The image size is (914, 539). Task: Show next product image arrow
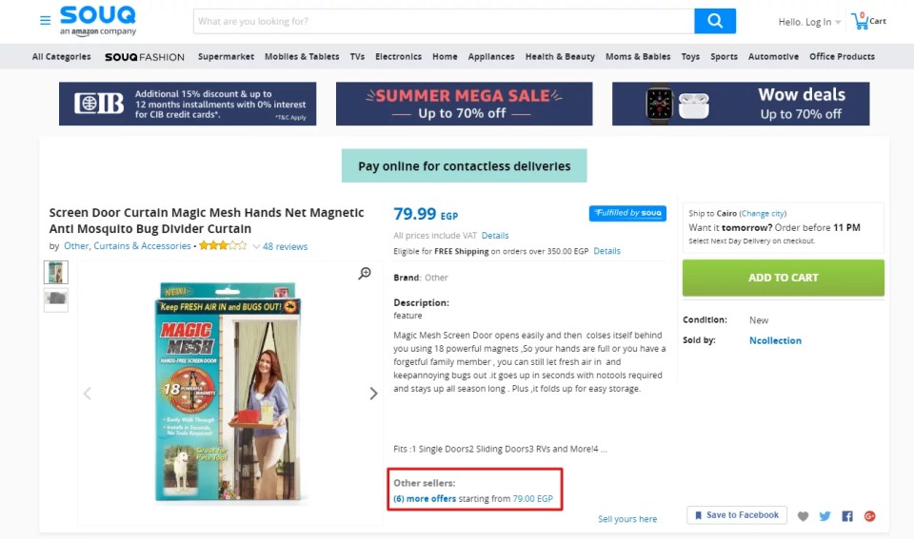[x=373, y=394]
